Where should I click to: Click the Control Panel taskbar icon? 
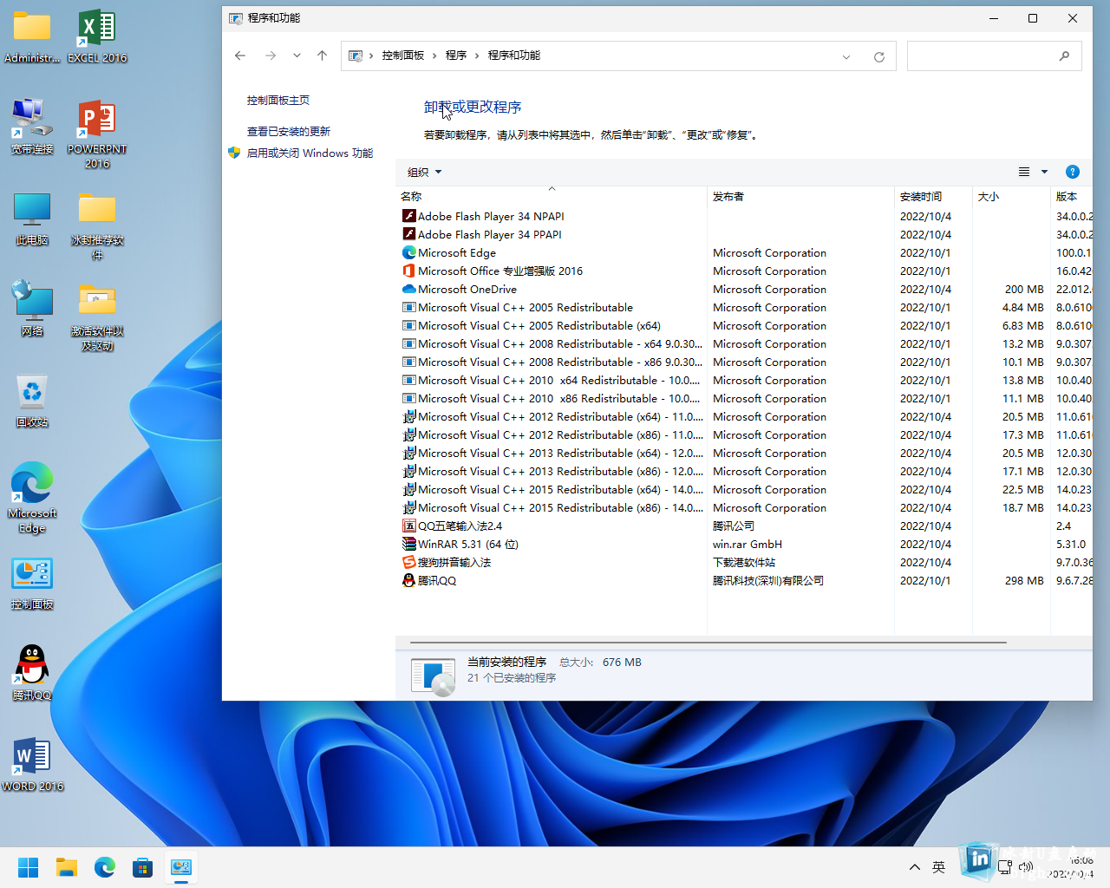coord(181,867)
